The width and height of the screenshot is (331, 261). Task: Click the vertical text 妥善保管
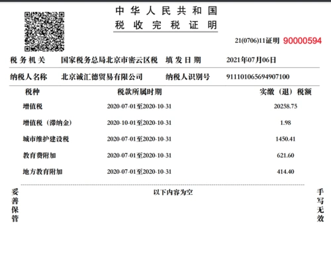click(15, 205)
